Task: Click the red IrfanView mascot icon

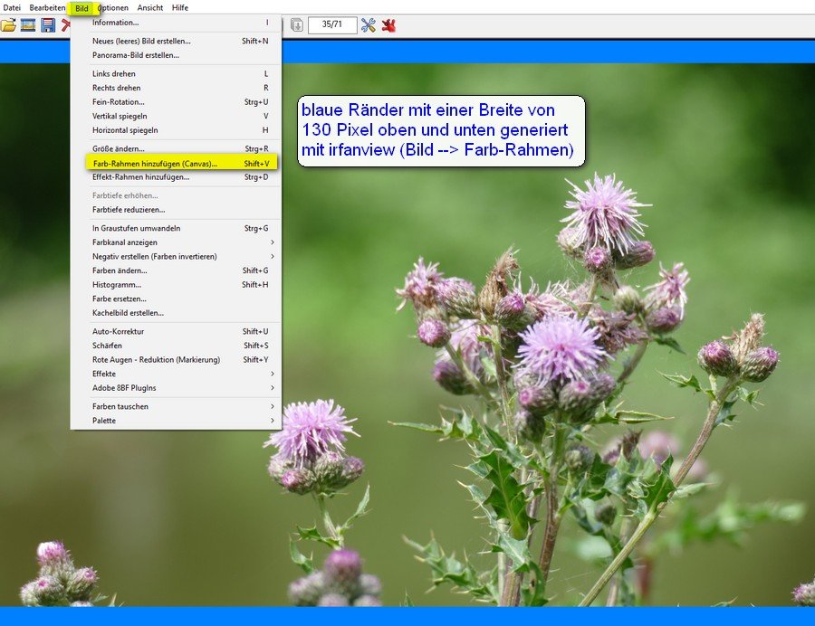Action: coord(388,25)
